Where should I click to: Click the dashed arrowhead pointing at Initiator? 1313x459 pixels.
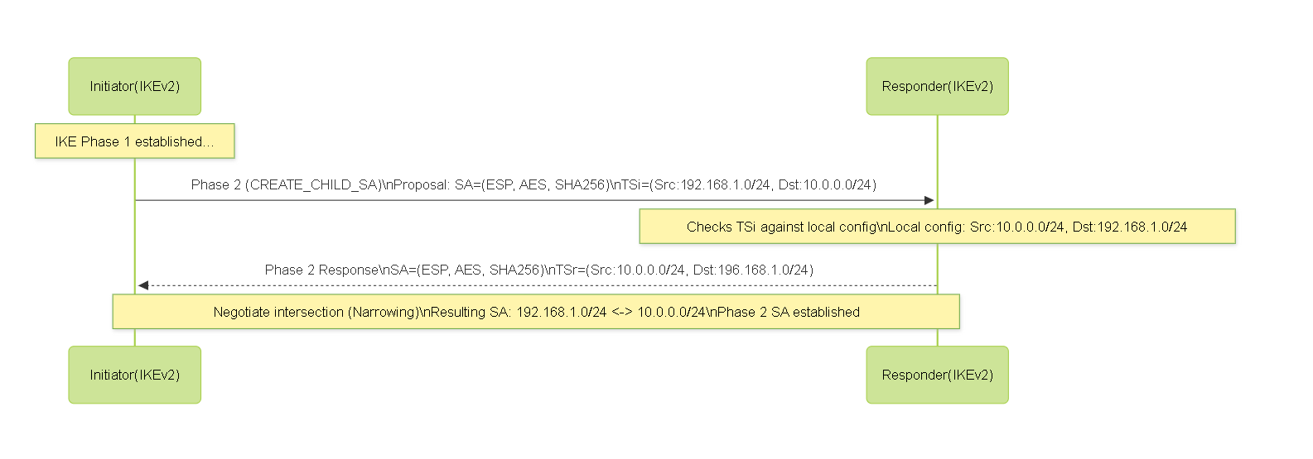point(142,285)
